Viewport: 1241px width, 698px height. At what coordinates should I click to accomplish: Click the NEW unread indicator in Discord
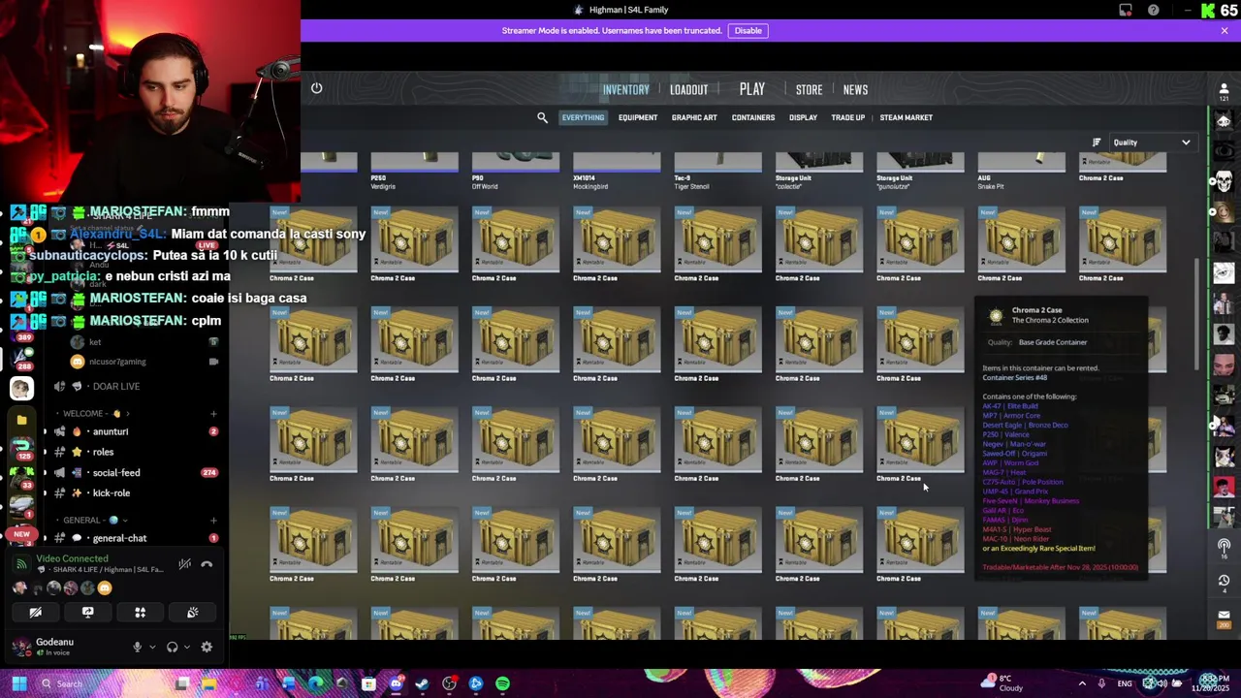point(21,534)
